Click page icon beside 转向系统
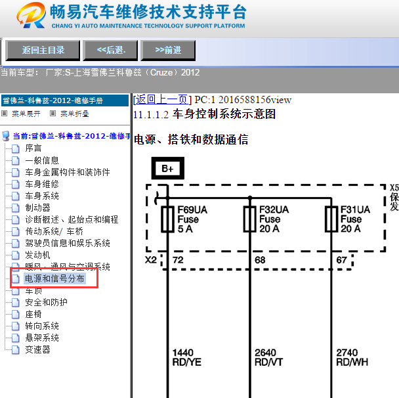This screenshot has height=398, width=399. [x=16, y=326]
